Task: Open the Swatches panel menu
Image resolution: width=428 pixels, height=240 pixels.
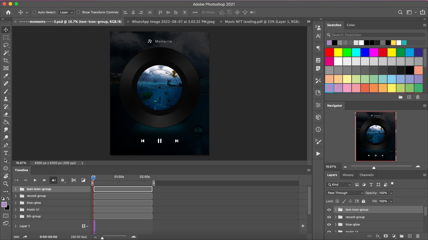Action: click(425, 25)
